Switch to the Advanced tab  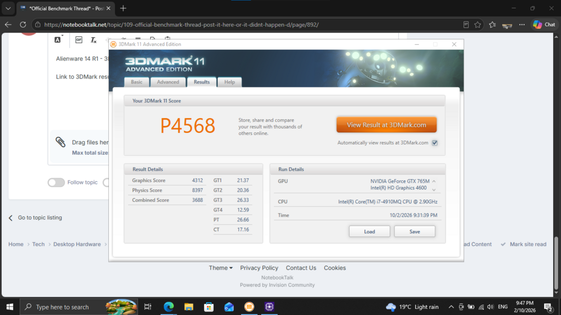[168, 82]
